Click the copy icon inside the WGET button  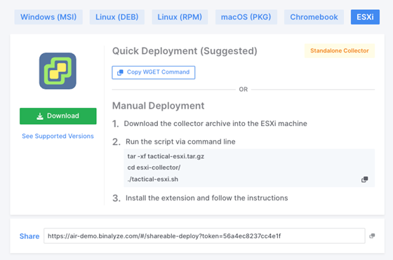click(120, 72)
